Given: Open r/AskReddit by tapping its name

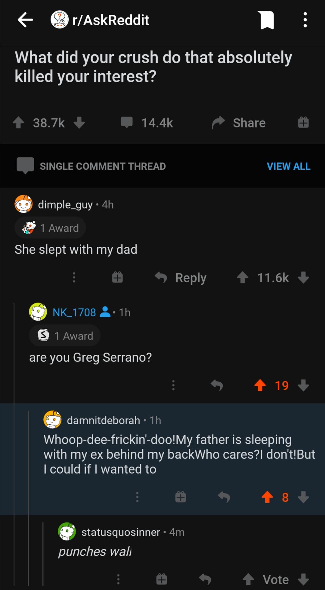Looking at the screenshot, I should [x=110, y=20].
